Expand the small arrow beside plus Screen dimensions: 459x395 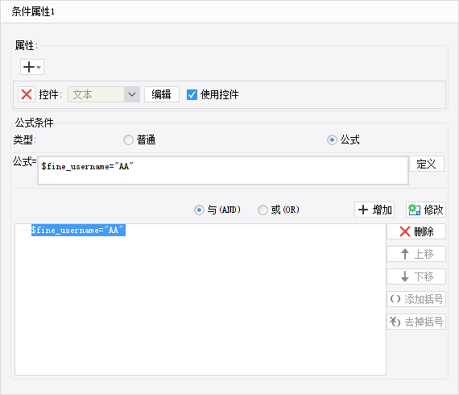[39, 67]
